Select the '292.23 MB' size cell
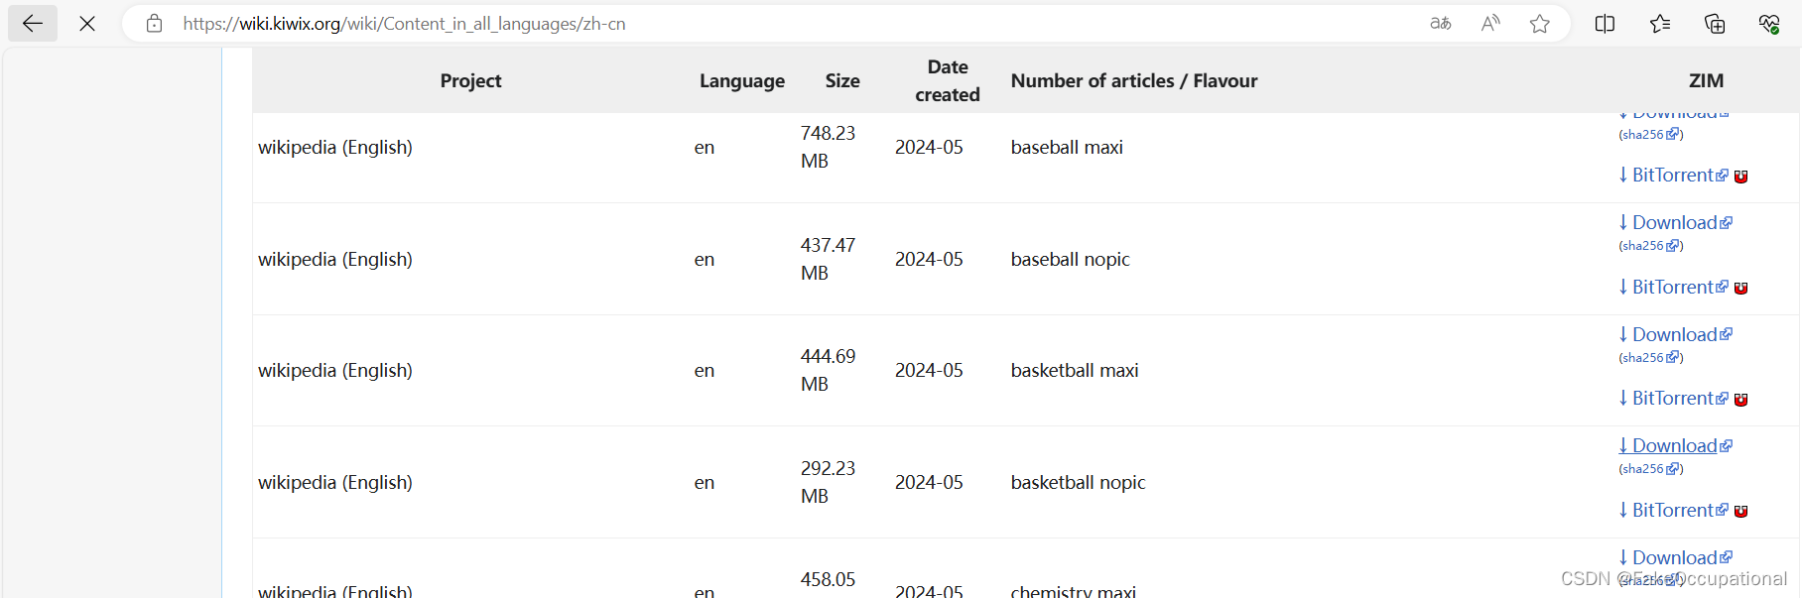The height and width of the screenshot is (598, 1802). pos(828,482)
